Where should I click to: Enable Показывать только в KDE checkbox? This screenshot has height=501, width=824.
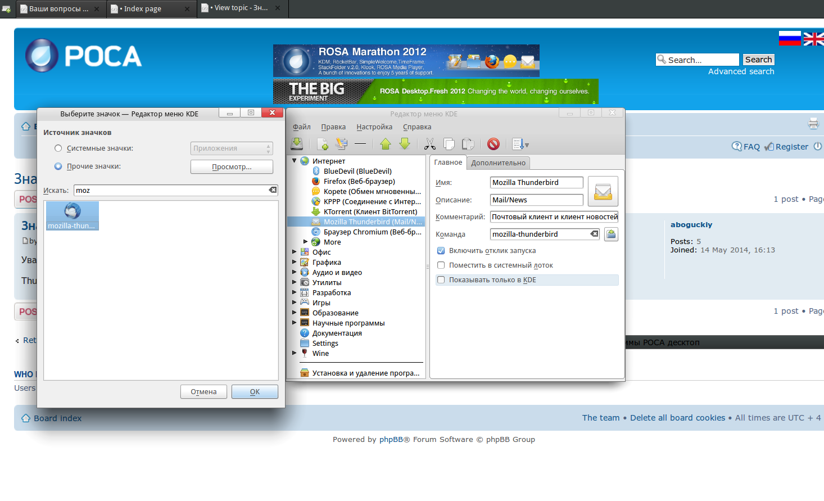(441, 280)
